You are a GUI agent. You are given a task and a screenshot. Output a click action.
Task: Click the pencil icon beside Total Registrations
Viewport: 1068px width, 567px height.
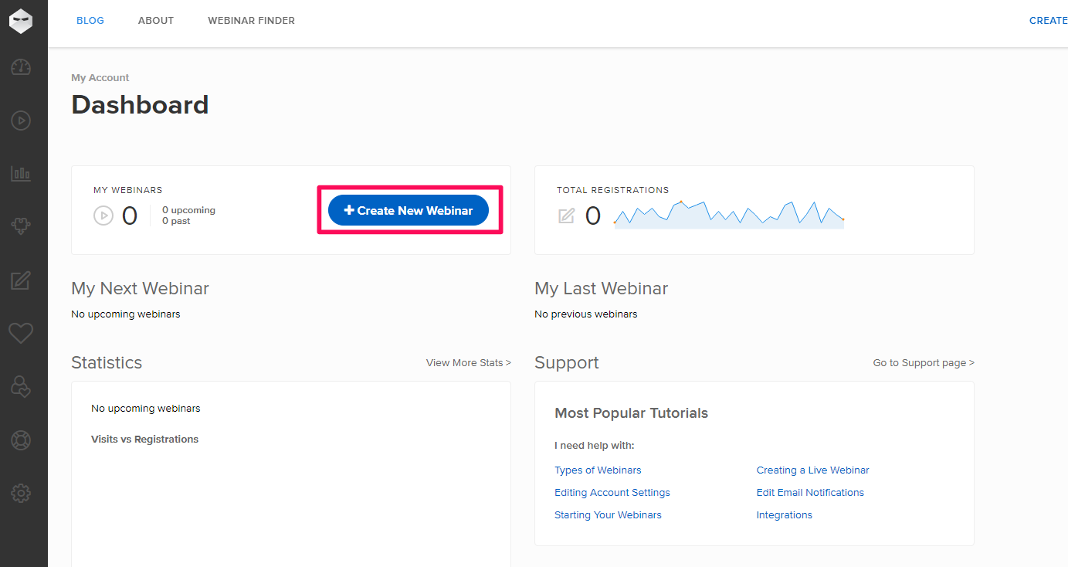pyautogui.click(x=567, y=216)
